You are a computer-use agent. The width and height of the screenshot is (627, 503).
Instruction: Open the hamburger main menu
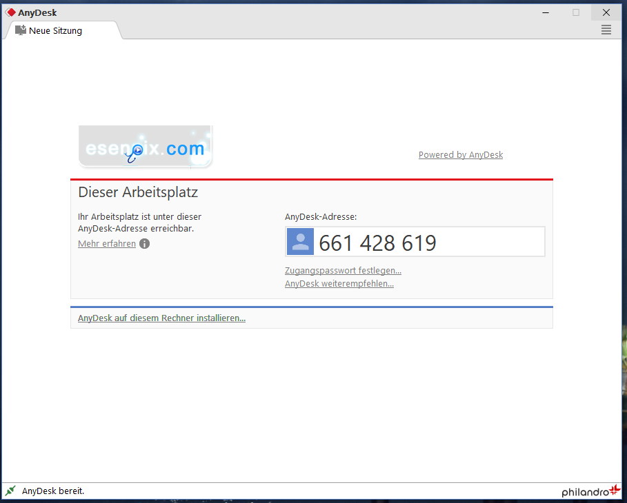606,30
